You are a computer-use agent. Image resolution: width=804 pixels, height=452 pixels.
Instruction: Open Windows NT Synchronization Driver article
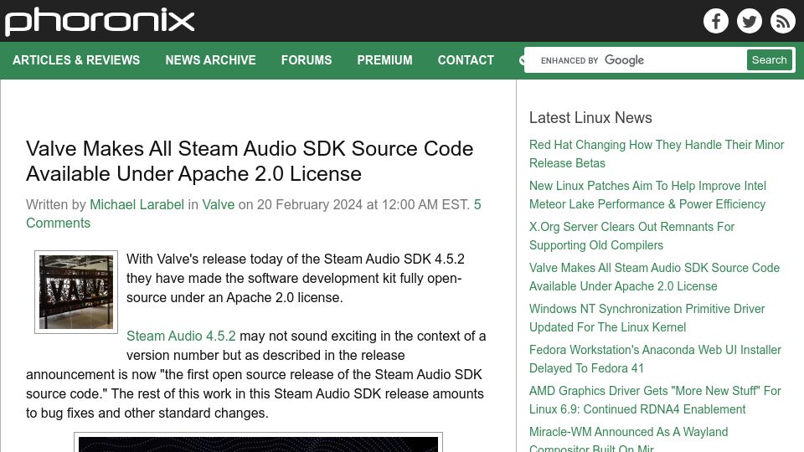[647, 318]
